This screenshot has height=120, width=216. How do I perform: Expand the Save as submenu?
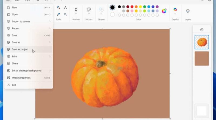coord(50,42)
